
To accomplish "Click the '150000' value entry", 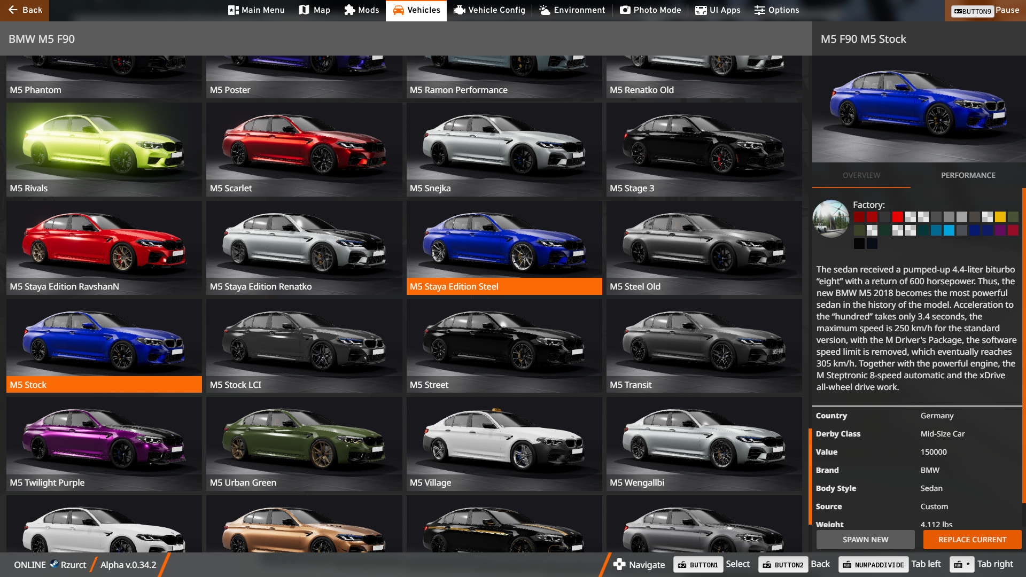I will pos(934,452).
